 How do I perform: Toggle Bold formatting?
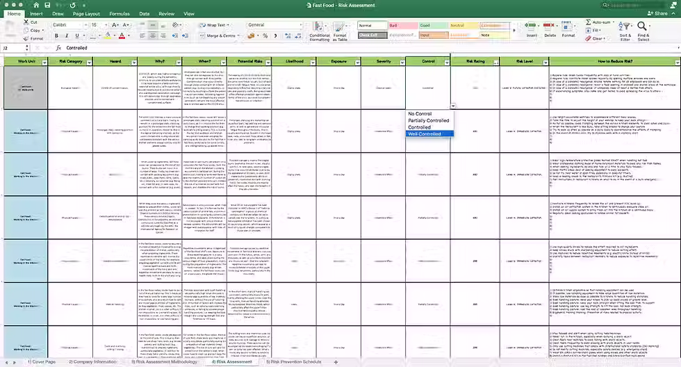[x=56, y=35]
